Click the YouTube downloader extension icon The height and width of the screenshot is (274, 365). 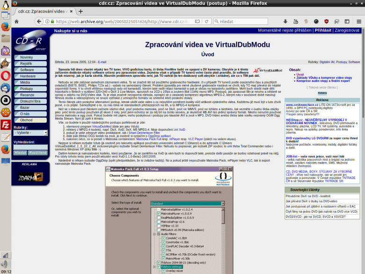click(x=296, y=22)
